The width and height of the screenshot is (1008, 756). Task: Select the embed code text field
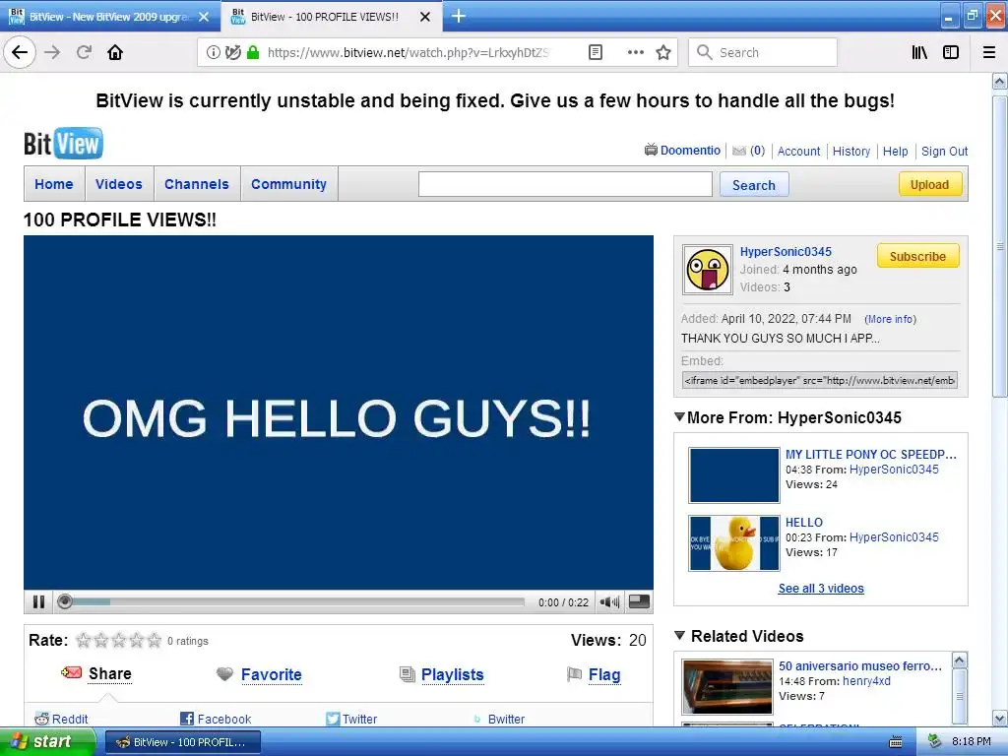point(820,380)
